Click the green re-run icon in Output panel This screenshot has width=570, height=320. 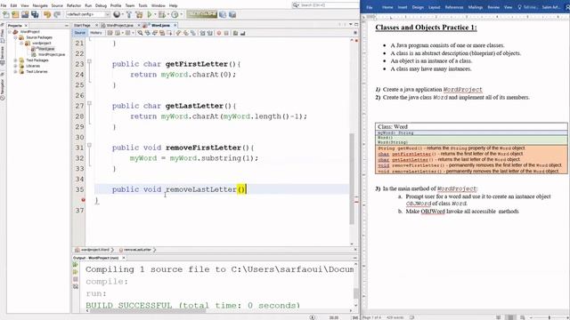75,265
